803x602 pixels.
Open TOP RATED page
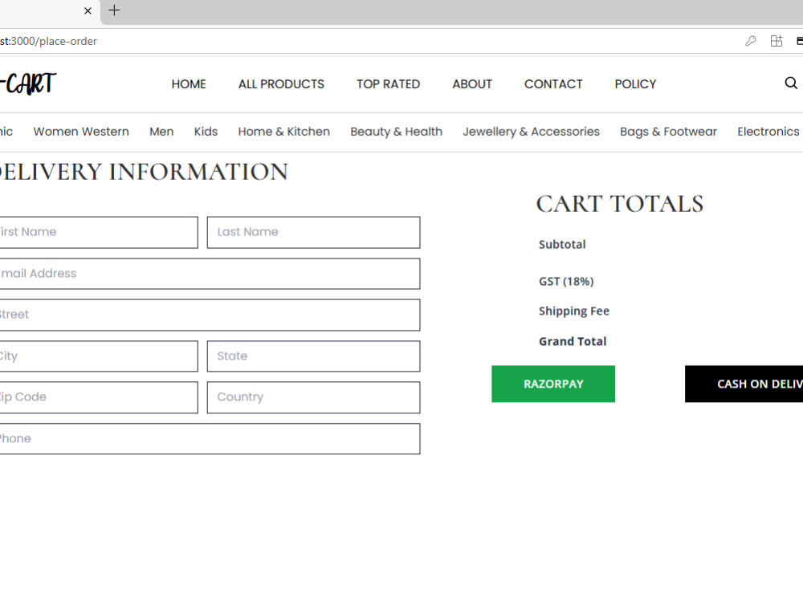pyautogui.click(x=388, y=84)
